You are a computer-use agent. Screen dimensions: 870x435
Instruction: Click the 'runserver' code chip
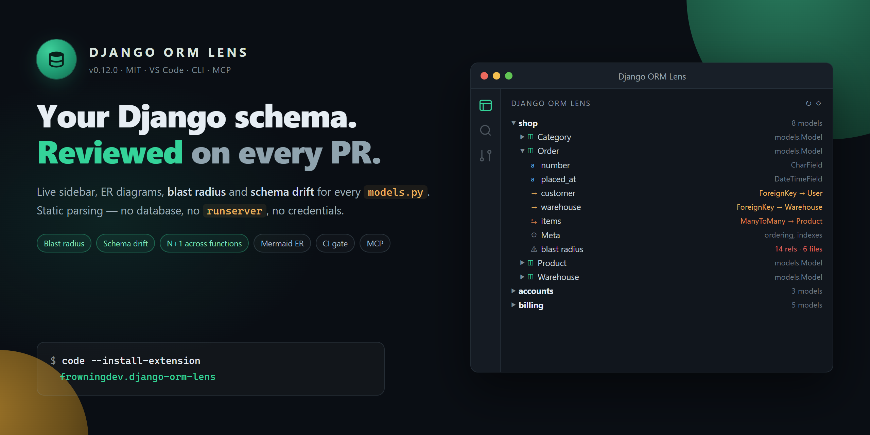pyautogui.click(x=234, y=211)
